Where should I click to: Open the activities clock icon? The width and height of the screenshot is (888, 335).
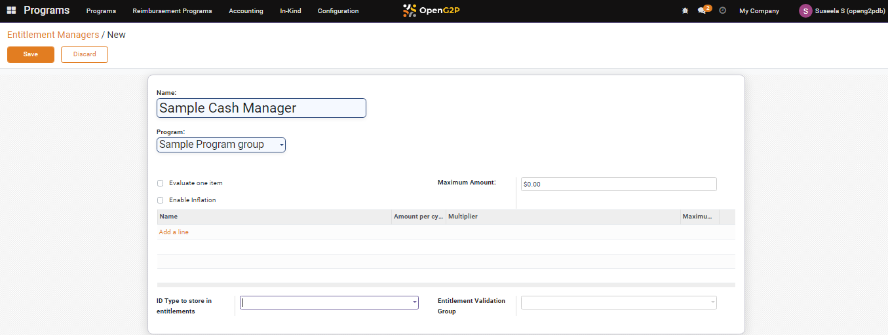click(722, 10)
